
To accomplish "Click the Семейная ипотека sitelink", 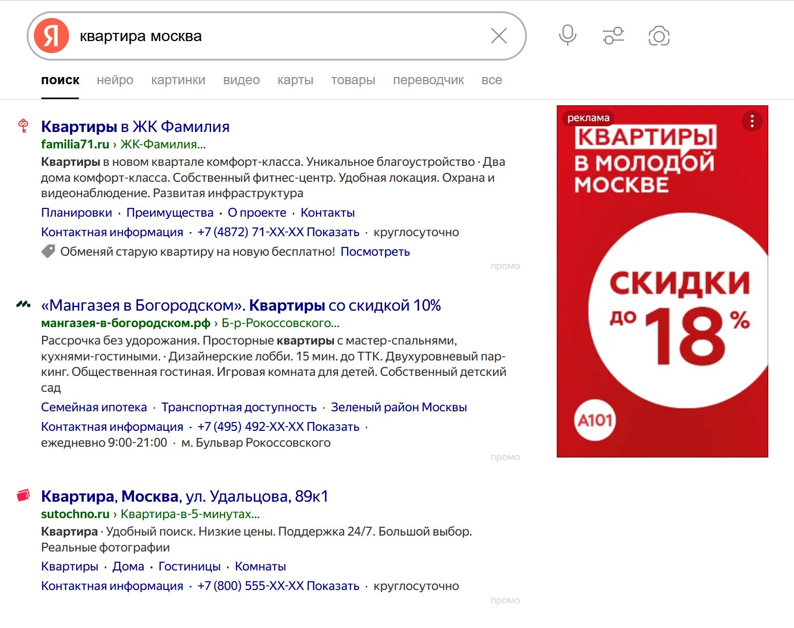I will point(94,407).
